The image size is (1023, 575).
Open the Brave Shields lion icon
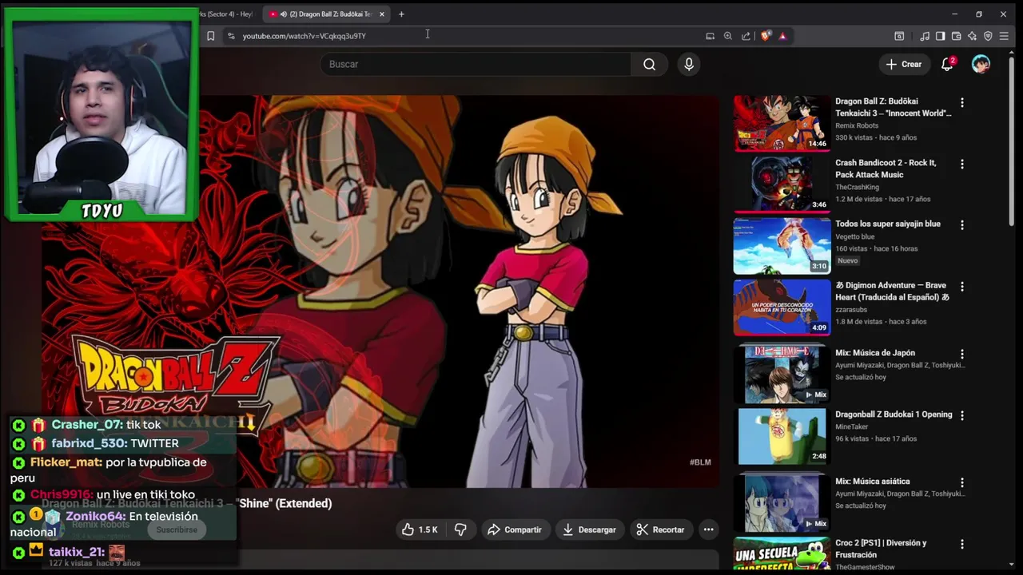tap(766, 36)
